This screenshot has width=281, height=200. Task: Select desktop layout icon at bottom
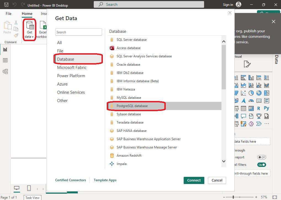(17, 188)
